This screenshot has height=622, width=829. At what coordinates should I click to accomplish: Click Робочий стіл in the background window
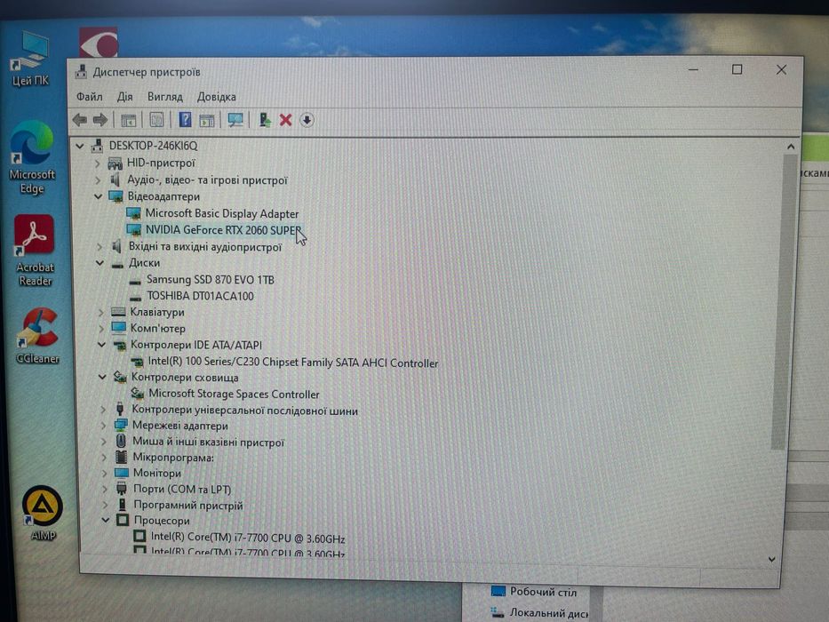[x=543, y=592]
